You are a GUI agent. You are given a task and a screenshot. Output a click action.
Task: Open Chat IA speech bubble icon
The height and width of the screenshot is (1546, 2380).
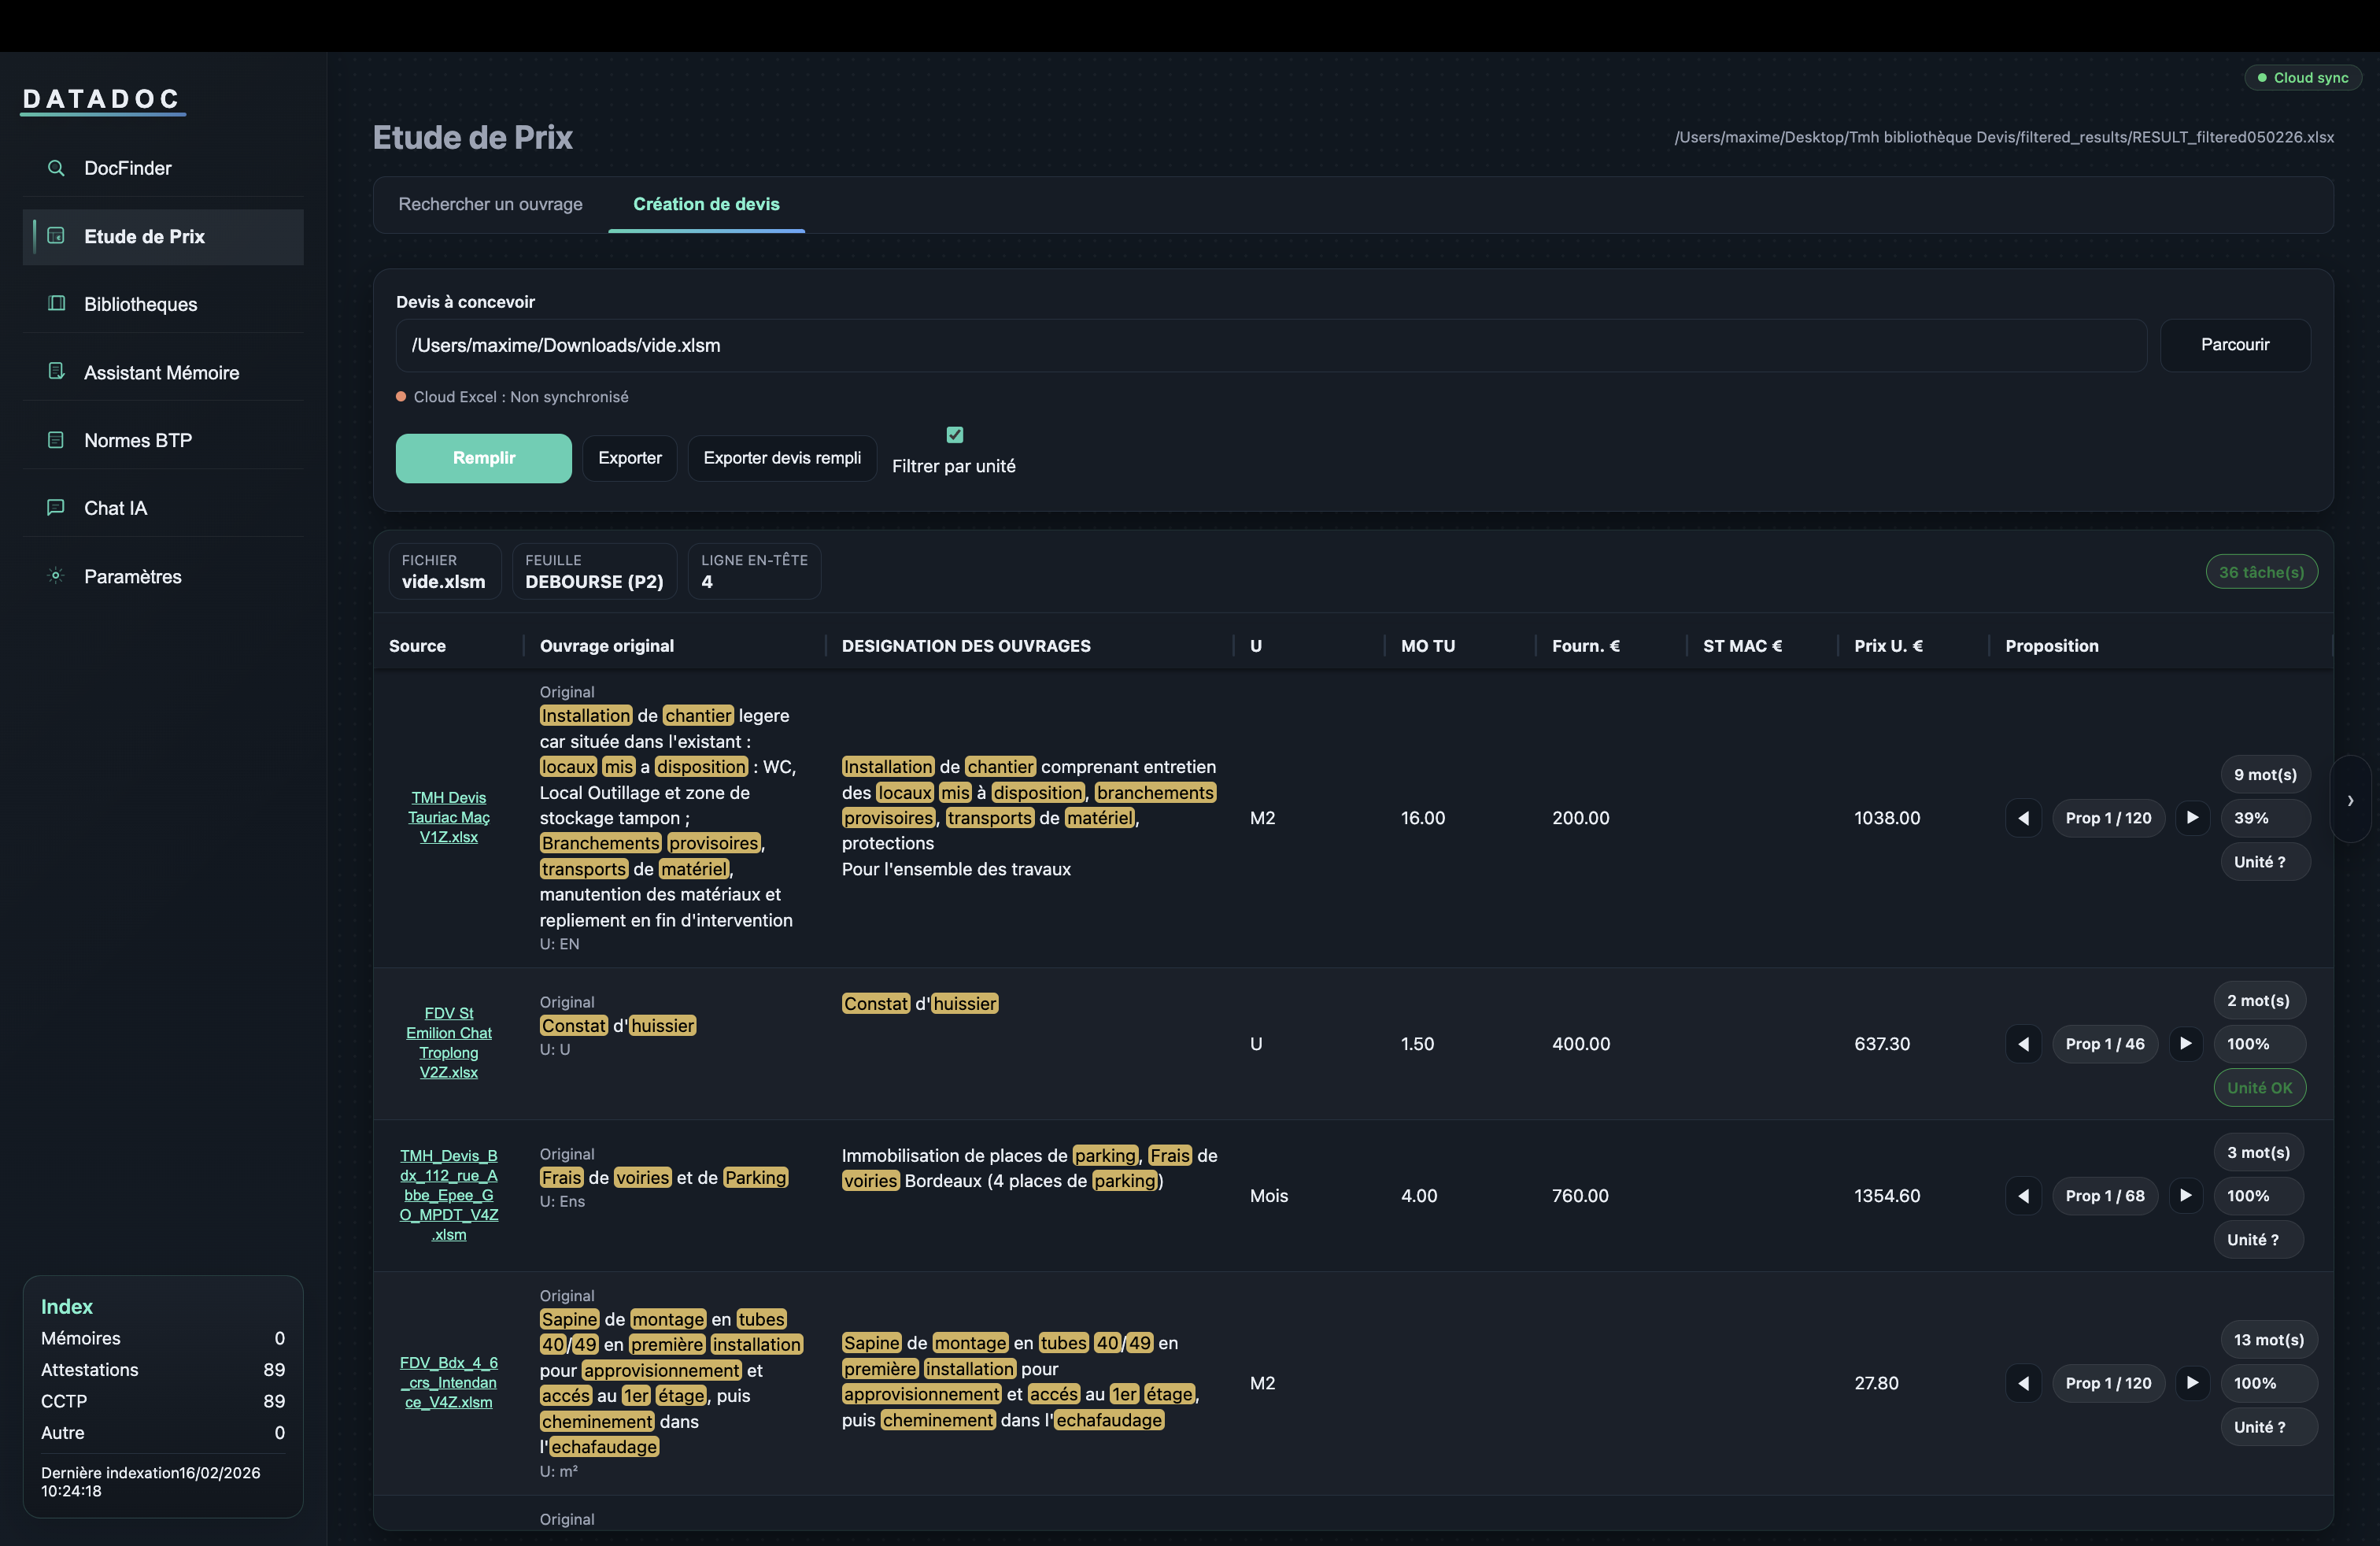[x=56, y=508]
